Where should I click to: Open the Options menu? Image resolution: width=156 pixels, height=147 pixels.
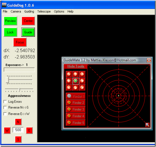pyautogui.click(x=59, y=12)
